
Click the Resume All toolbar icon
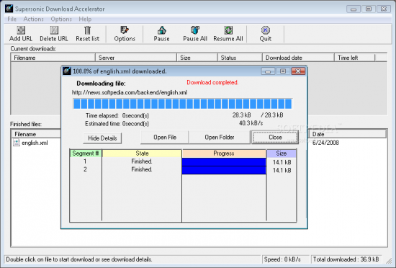[x=228, y=30]
